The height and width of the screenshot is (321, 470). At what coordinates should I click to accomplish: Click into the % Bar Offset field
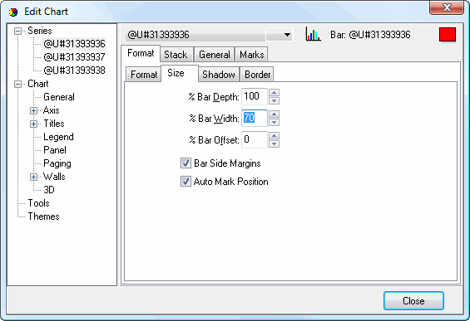255,139
